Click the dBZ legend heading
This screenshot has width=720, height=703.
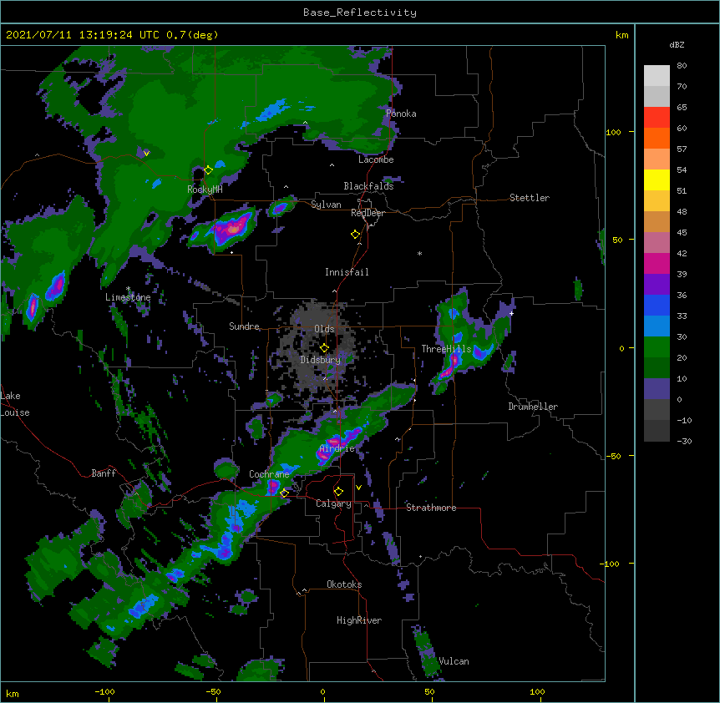pos(677,44)
